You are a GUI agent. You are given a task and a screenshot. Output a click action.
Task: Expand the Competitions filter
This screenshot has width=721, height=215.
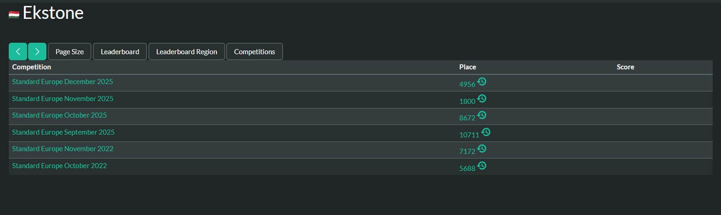coord(254,51)
